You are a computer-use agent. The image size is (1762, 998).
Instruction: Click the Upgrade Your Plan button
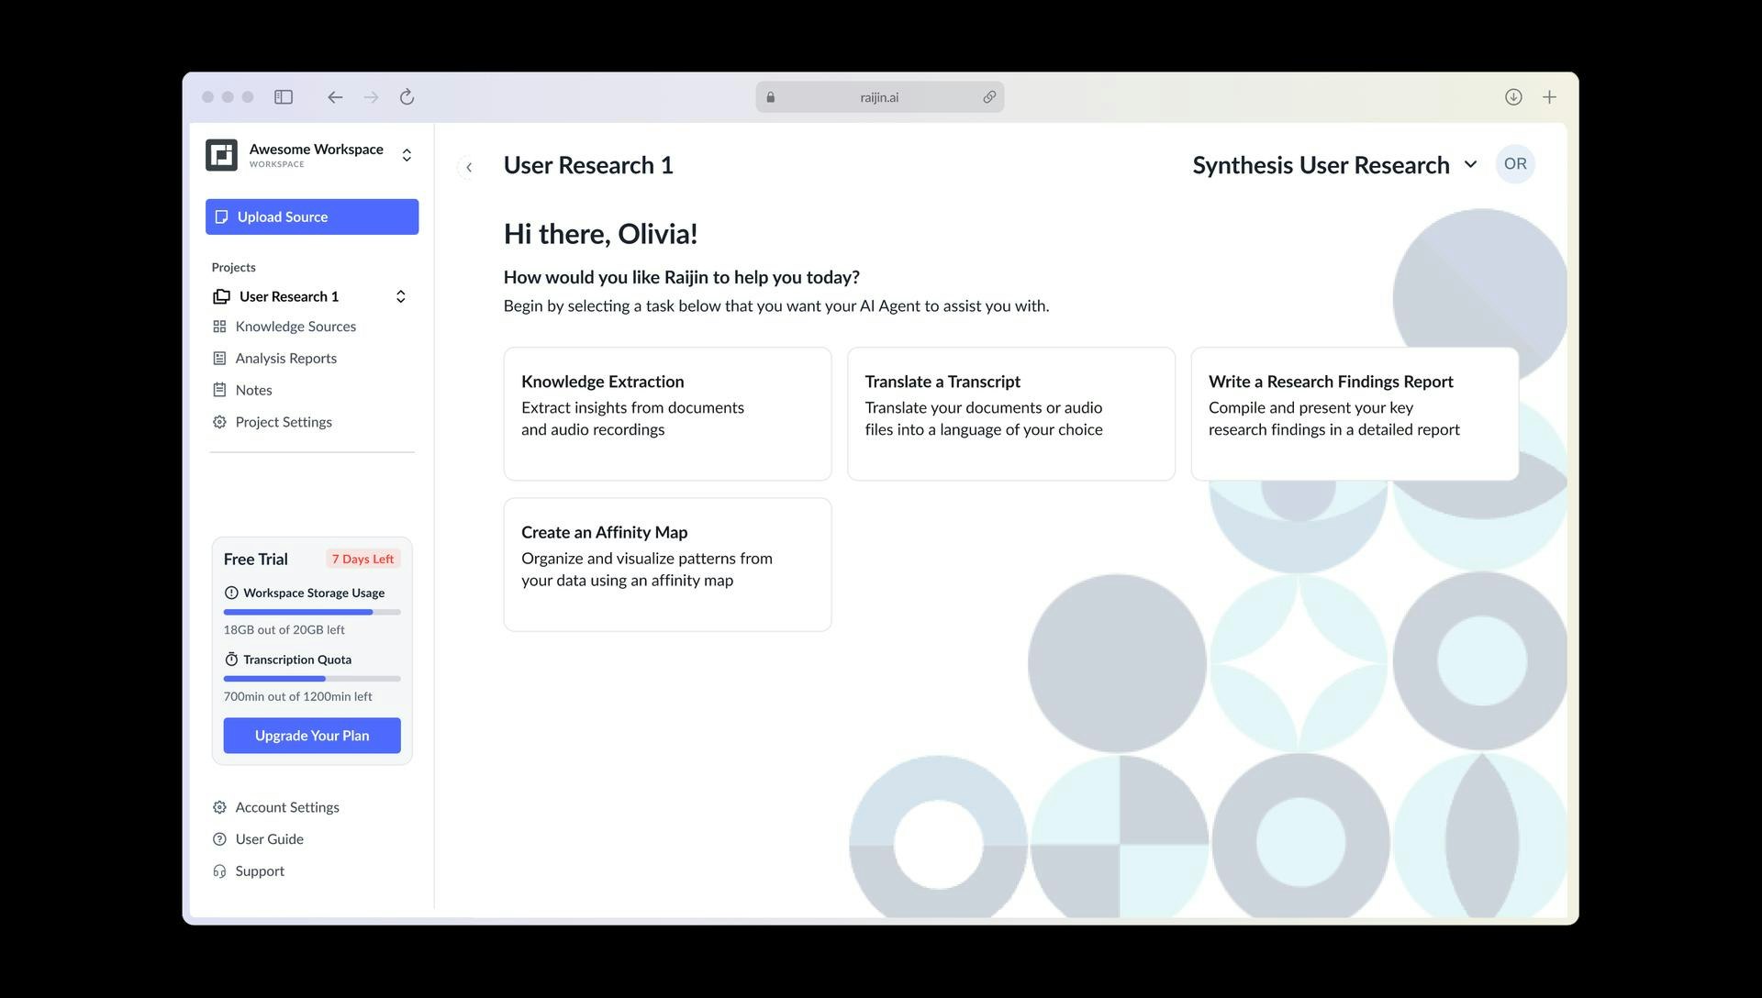point(312,736)
